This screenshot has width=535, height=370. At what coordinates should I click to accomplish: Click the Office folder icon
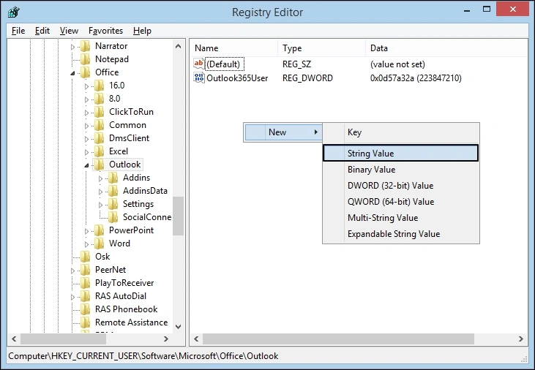(x=86, y=72)
